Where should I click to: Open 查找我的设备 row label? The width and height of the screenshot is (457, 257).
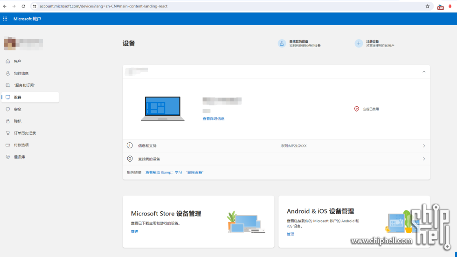click(x=149, y=159)
